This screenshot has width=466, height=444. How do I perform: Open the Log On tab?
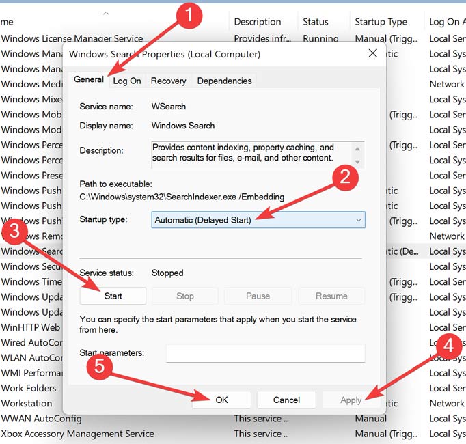127,81
